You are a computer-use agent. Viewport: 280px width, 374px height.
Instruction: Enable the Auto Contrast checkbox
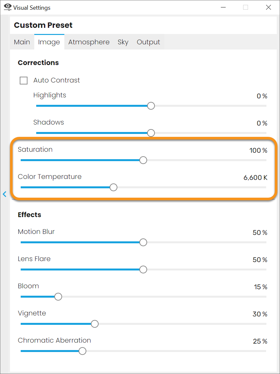click(24, 80)
